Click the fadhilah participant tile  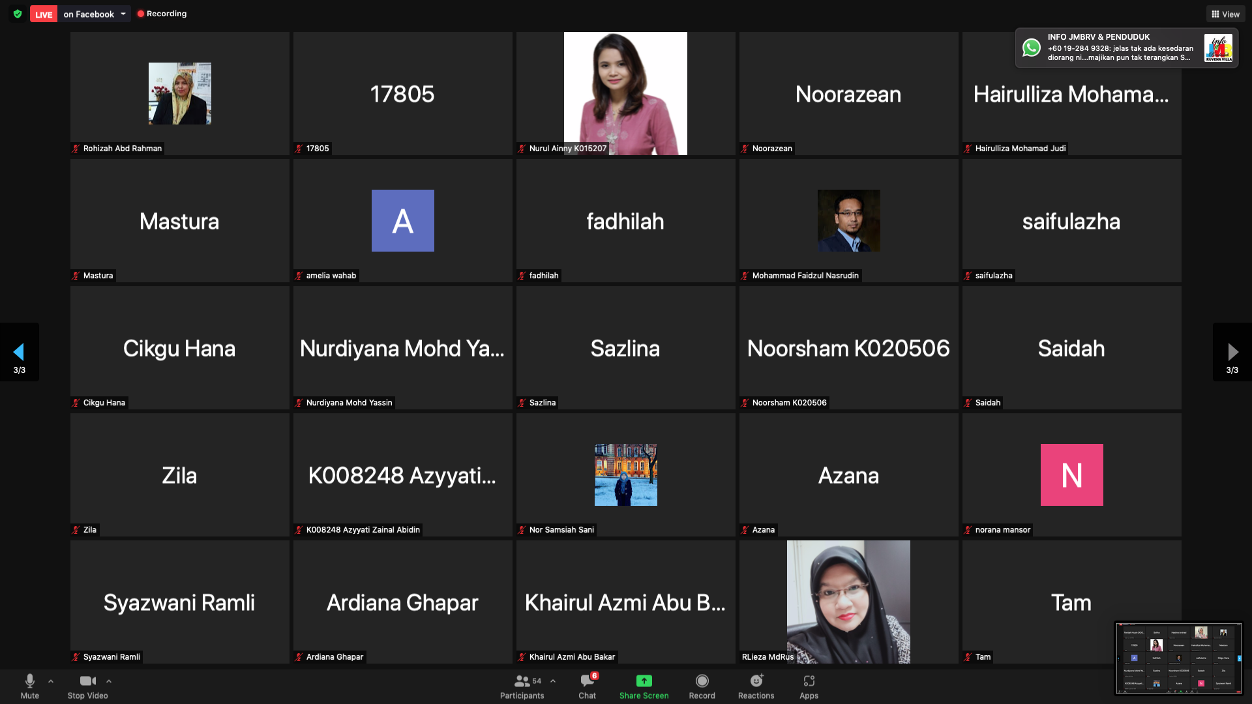pos(626,220)
